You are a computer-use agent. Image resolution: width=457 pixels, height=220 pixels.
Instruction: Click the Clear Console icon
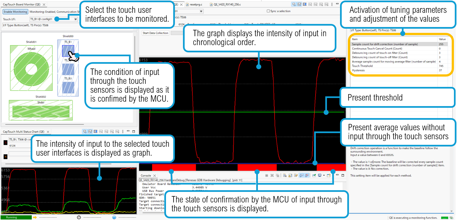pyautogui.click(x=285, y=175)
